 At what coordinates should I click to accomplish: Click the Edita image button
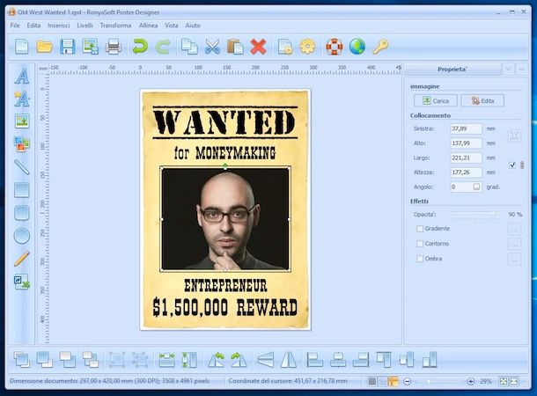point(482,100)
